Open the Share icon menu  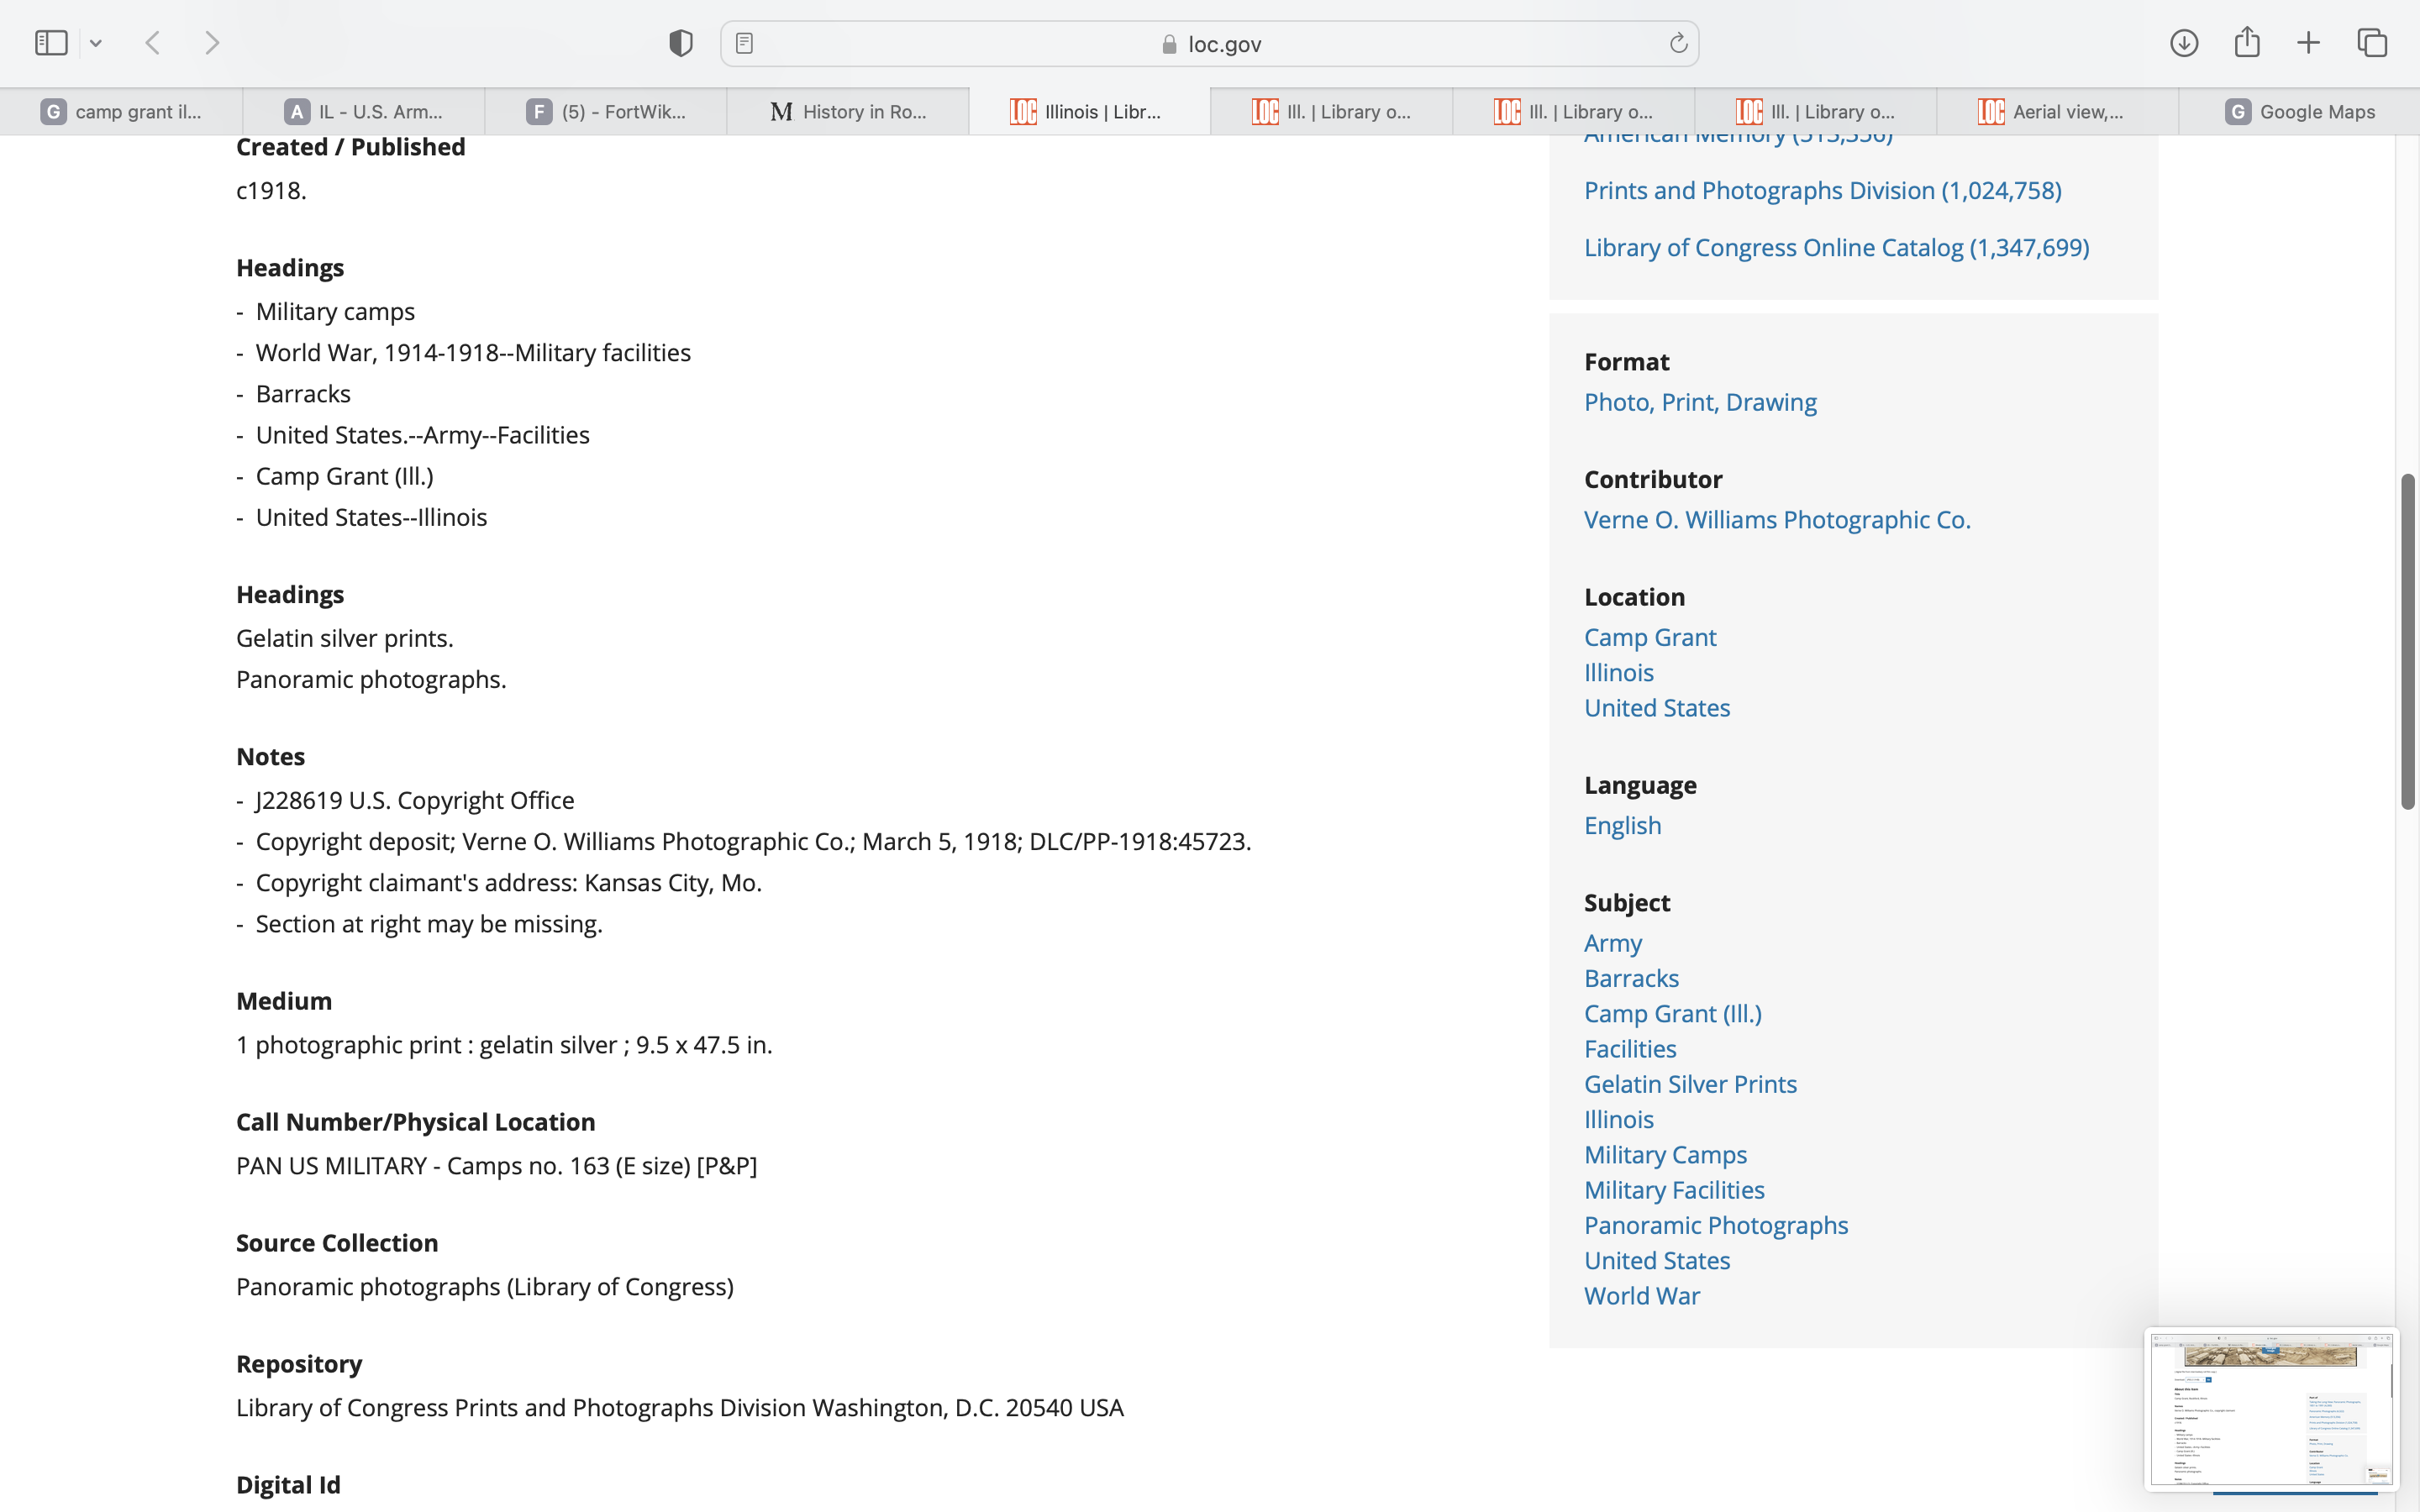coord(2247,43)
